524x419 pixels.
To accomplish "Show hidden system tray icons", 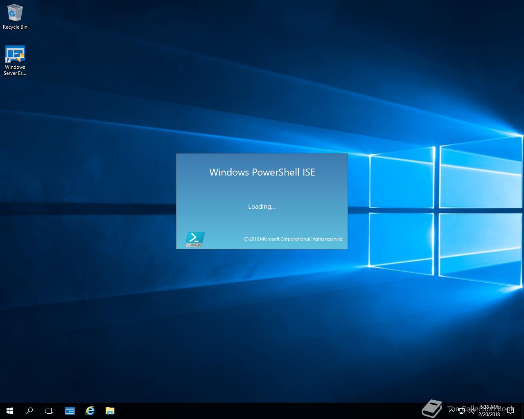I will tap(452, 410).
